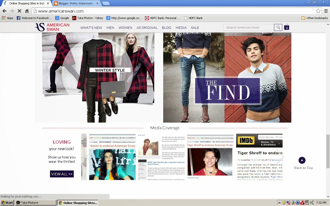
Task: Open The Find banner
Action: click(x=227, y=77)
